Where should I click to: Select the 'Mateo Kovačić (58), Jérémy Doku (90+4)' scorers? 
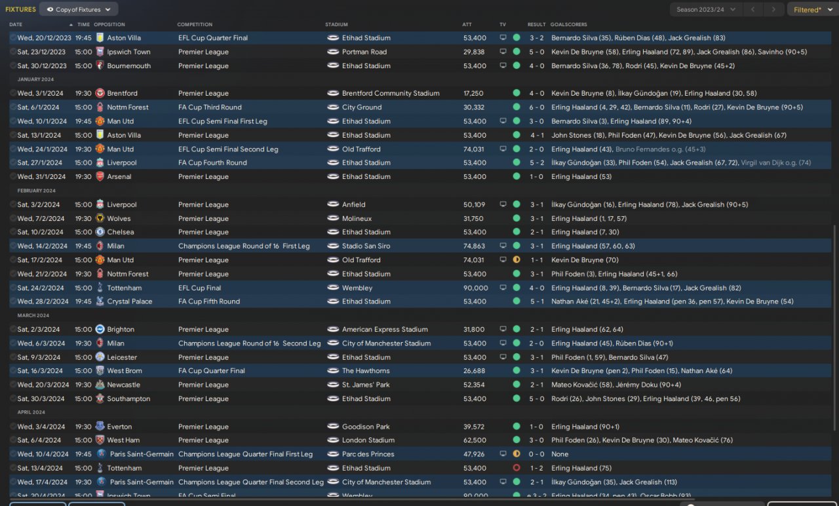(616, 385)
